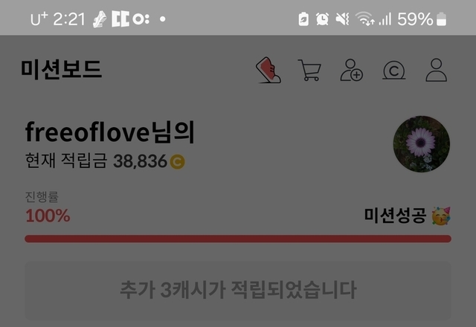The height and width of the screenshot is (327, 476).
Task: Tap the mute vibration status icon
Action: 342,19
